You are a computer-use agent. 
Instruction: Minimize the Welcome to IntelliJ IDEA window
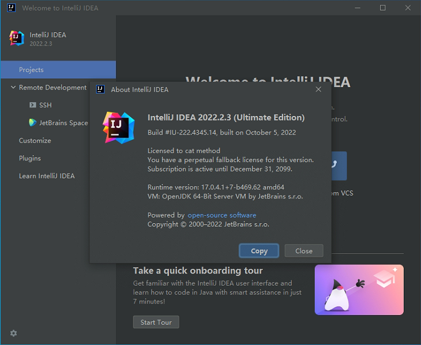click(358, 8)
